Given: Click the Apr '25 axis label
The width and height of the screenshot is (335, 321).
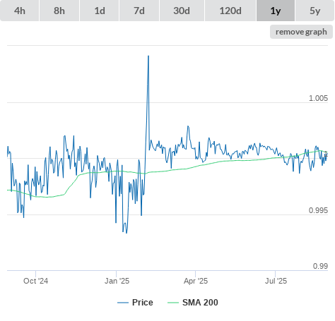Looking at the screenshot, I should pos(196,281).
